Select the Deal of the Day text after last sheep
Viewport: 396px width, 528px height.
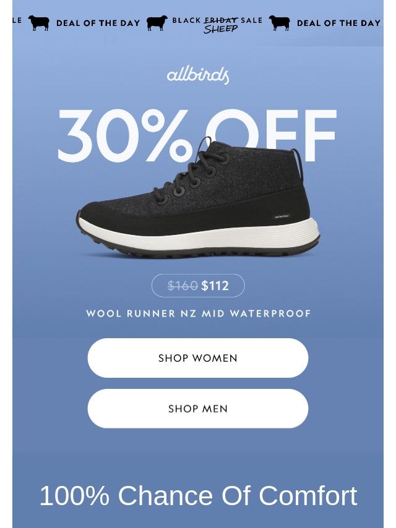click(x=338, y=23)
